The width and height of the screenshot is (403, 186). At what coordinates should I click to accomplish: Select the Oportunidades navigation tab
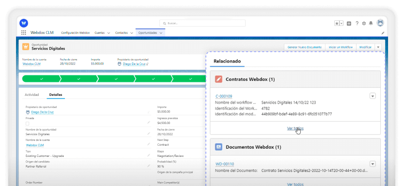pyautogui.click(x=148, y=33)
